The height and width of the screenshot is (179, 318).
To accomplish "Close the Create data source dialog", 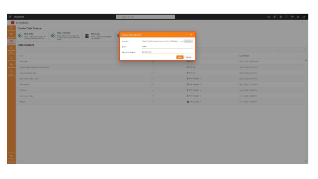I will tap(191, 35).
